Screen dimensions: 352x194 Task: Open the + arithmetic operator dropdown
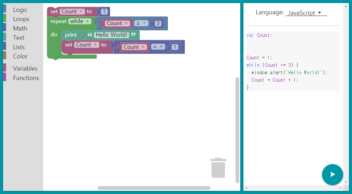point(158,47)
